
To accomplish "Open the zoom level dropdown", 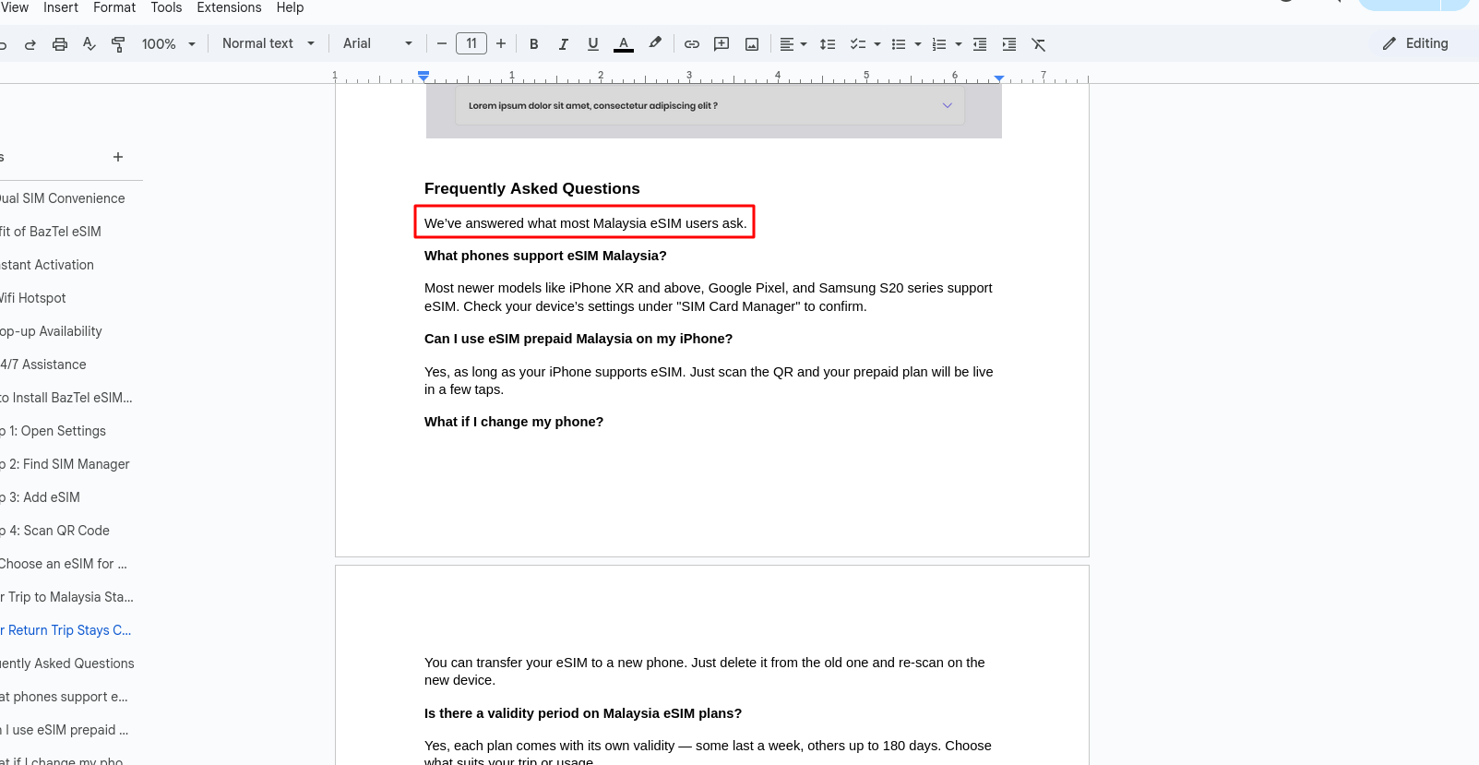I will (168, 44).
